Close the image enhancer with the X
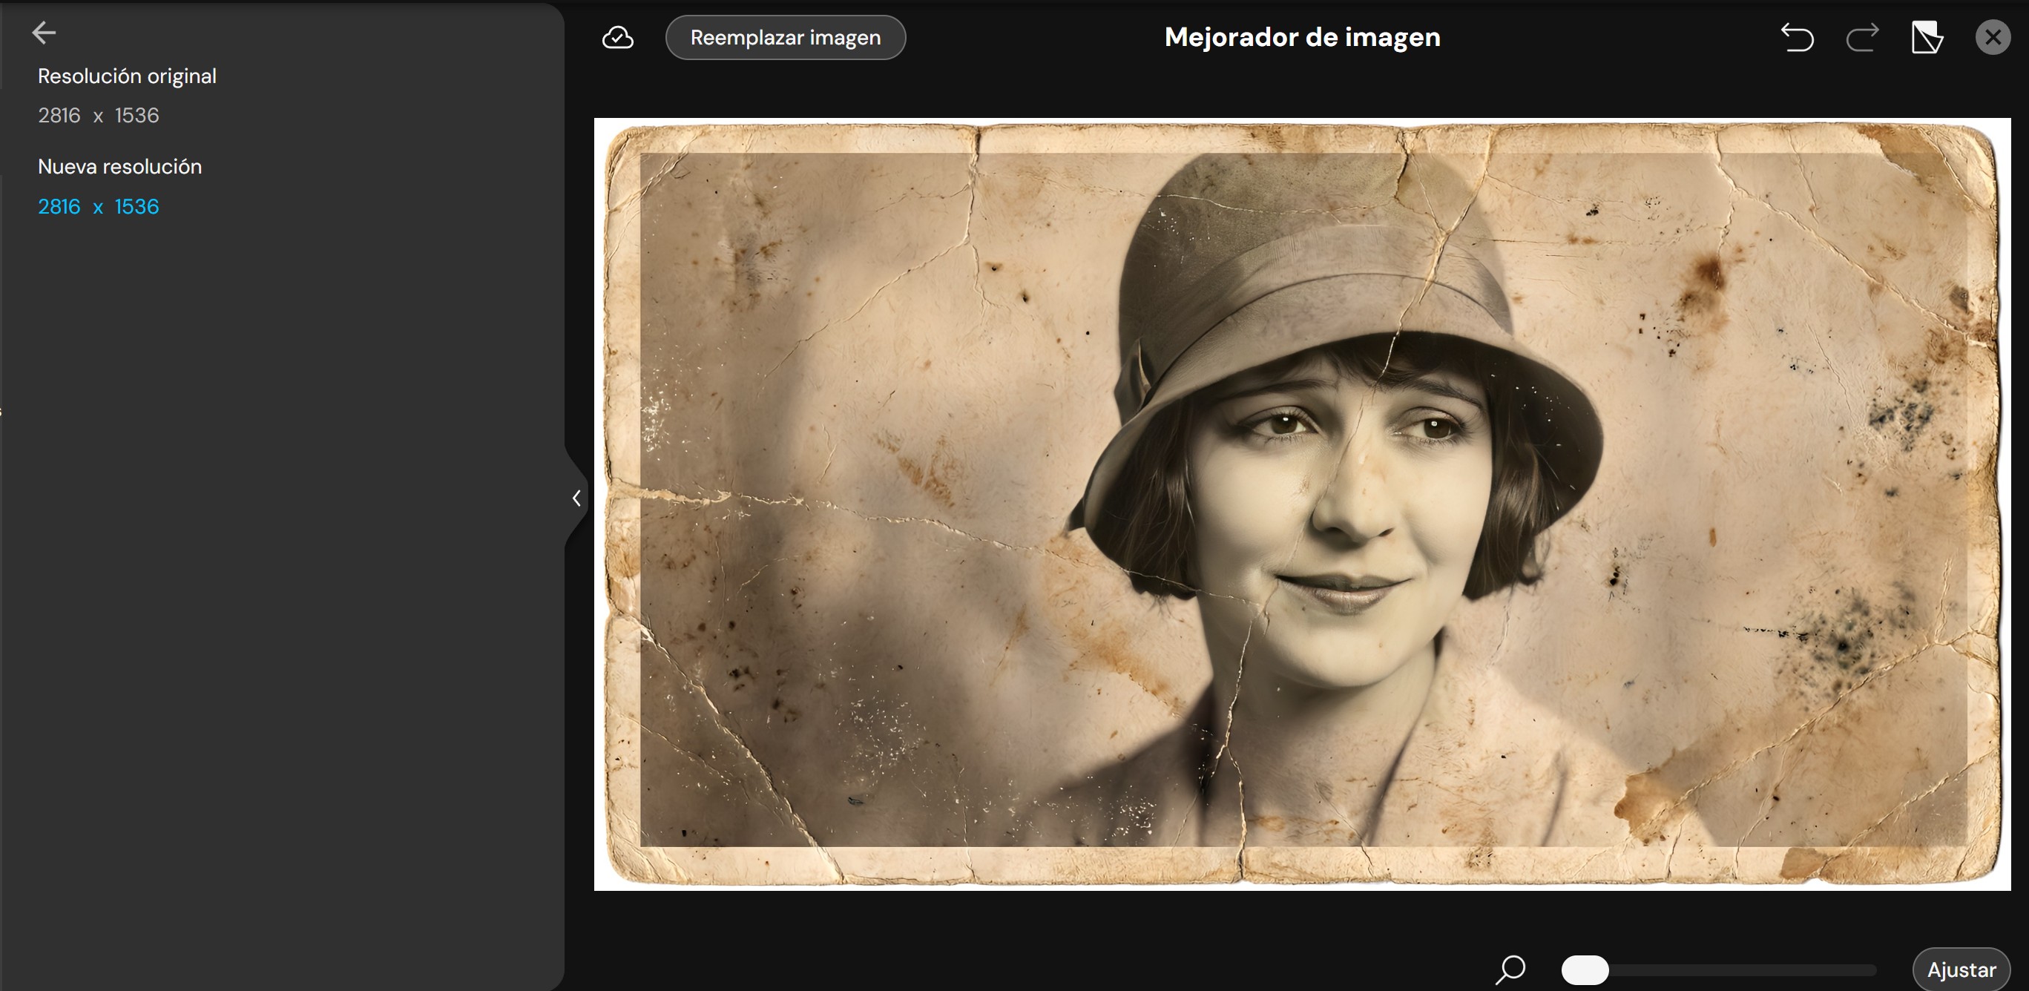This screenshot has width=2029, height=991. tap(1992, 36)
